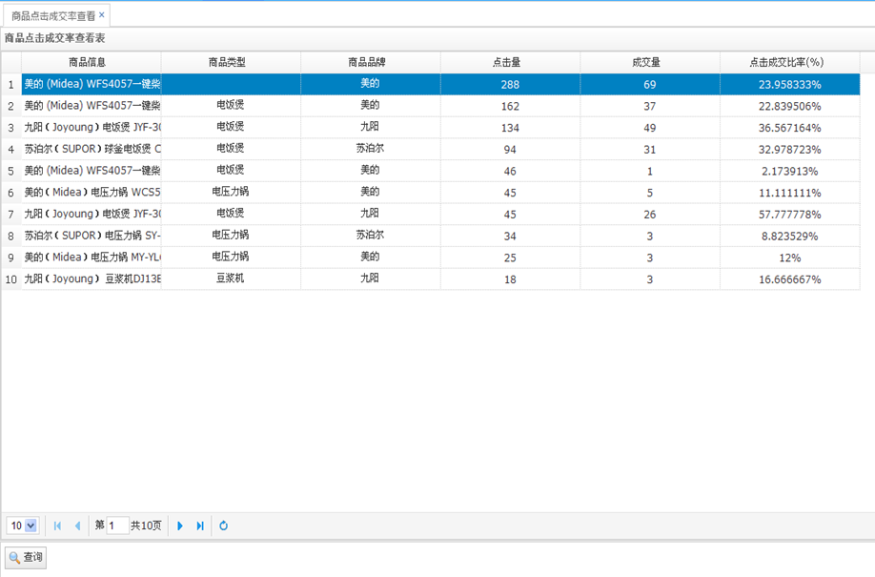The height and width of the screenshot is (577, 875).
Task: Select row 7 product name cell
Action: pos(92,214)
